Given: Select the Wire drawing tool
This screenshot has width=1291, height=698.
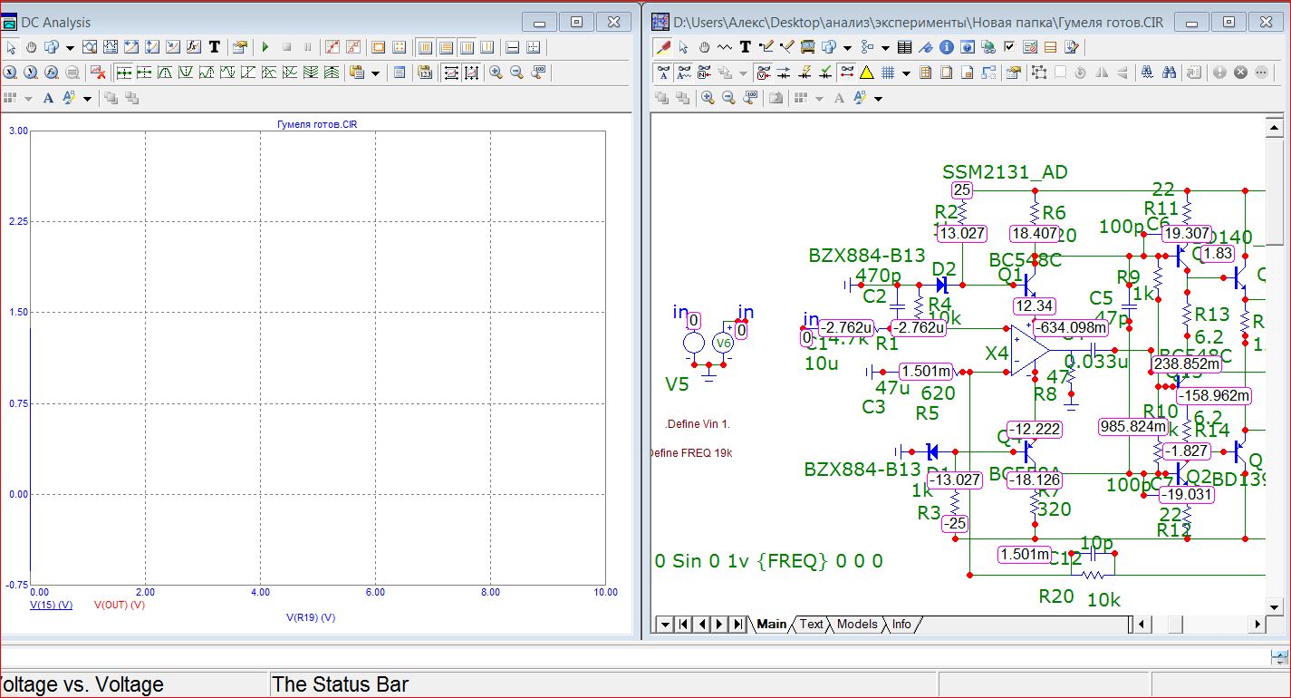Looking at the screenshot, I should pos(766,47).
